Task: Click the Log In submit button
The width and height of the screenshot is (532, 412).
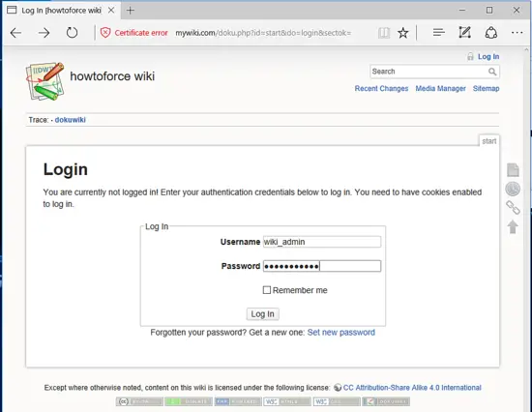Action: [262, 314]
